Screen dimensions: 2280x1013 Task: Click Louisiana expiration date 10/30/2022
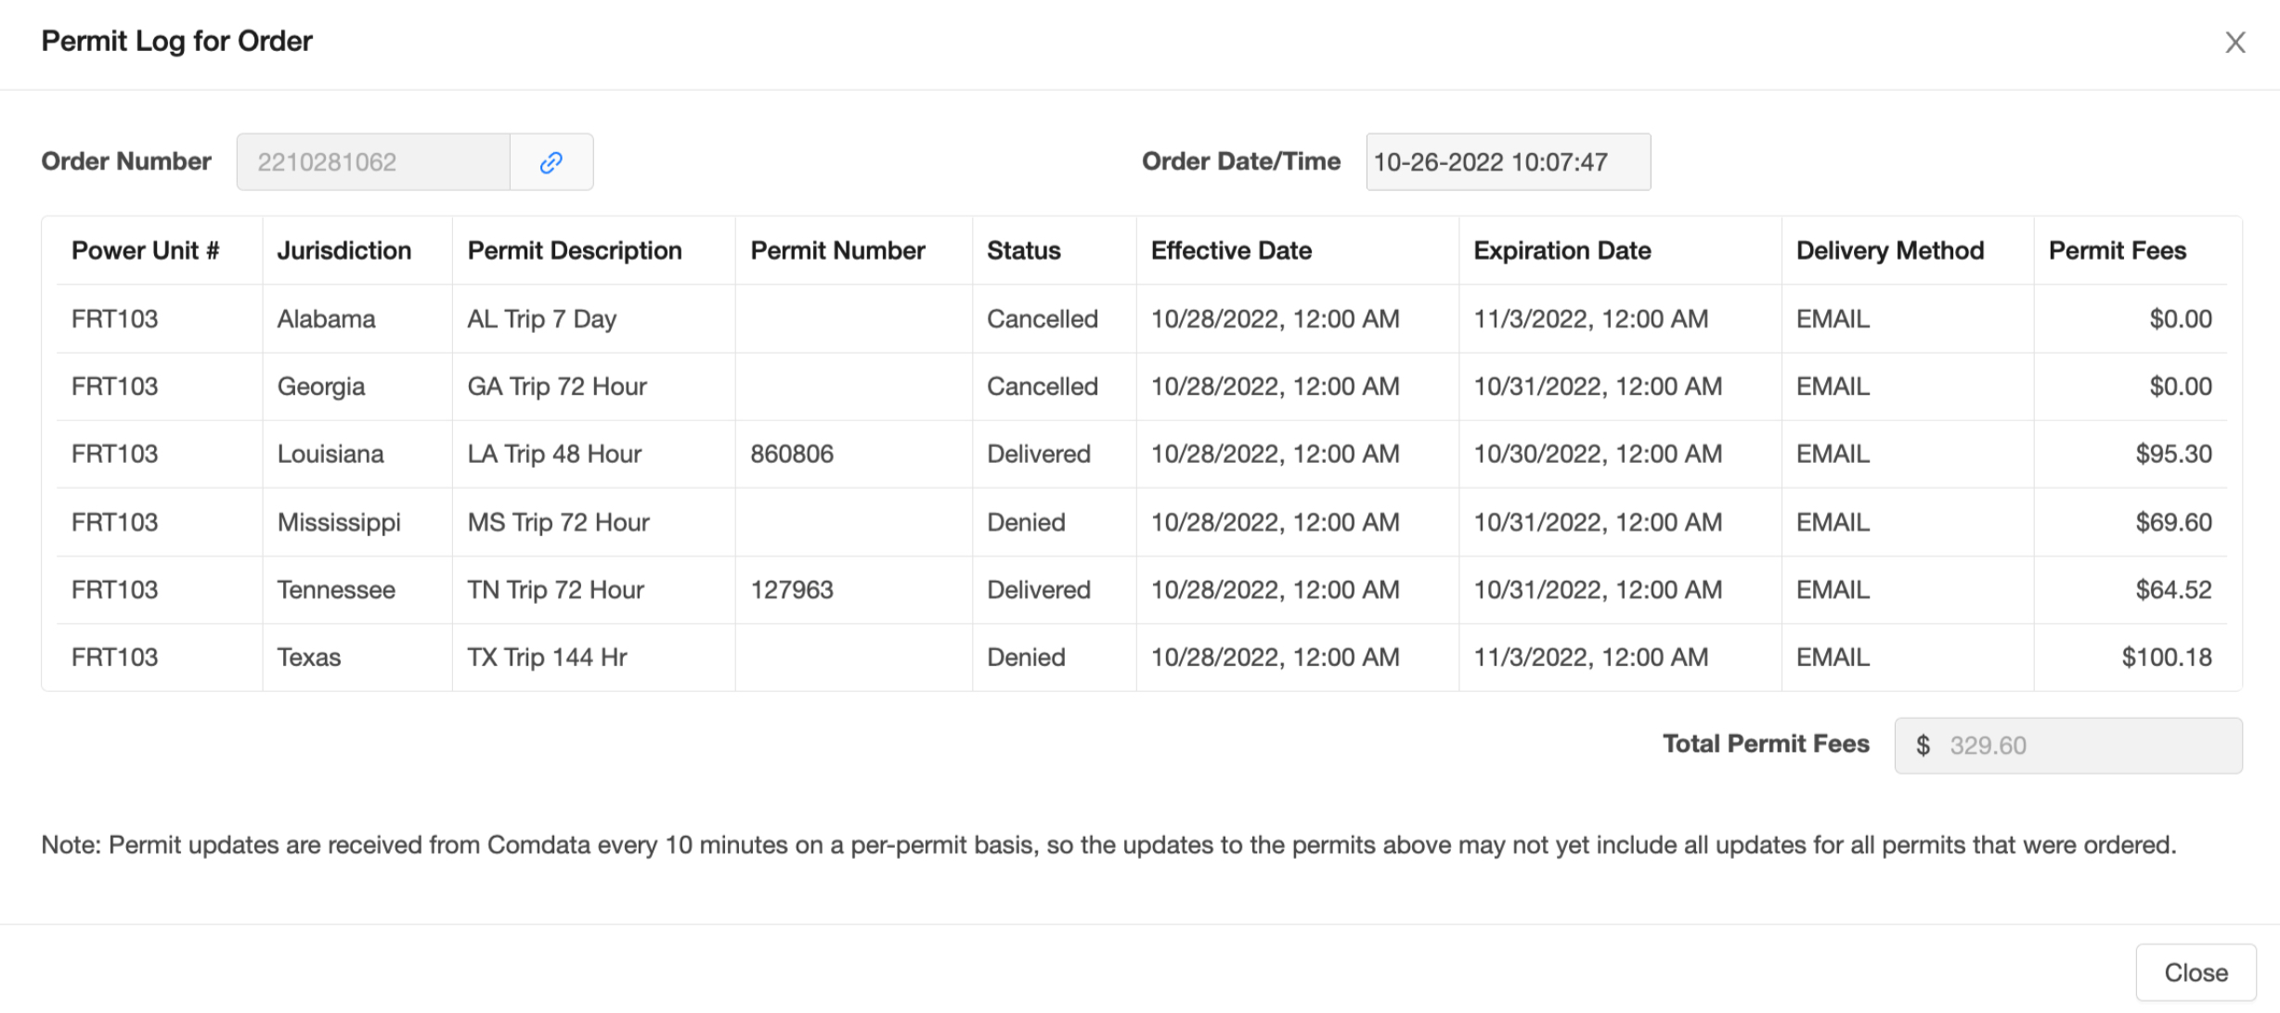[1598, 454]
